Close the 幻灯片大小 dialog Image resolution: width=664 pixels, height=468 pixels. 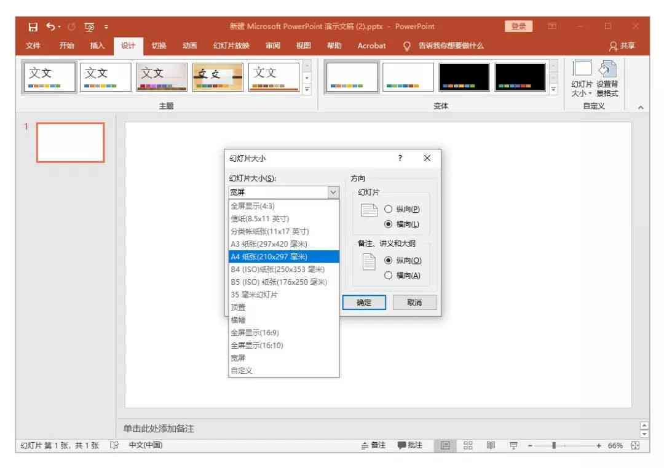(427, 158)
